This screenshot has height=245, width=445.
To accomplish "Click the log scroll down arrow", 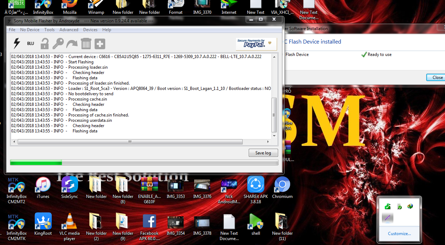I will pyautogui.click(x=274, y=136).
